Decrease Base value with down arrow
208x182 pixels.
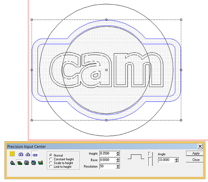click(118, 161)
